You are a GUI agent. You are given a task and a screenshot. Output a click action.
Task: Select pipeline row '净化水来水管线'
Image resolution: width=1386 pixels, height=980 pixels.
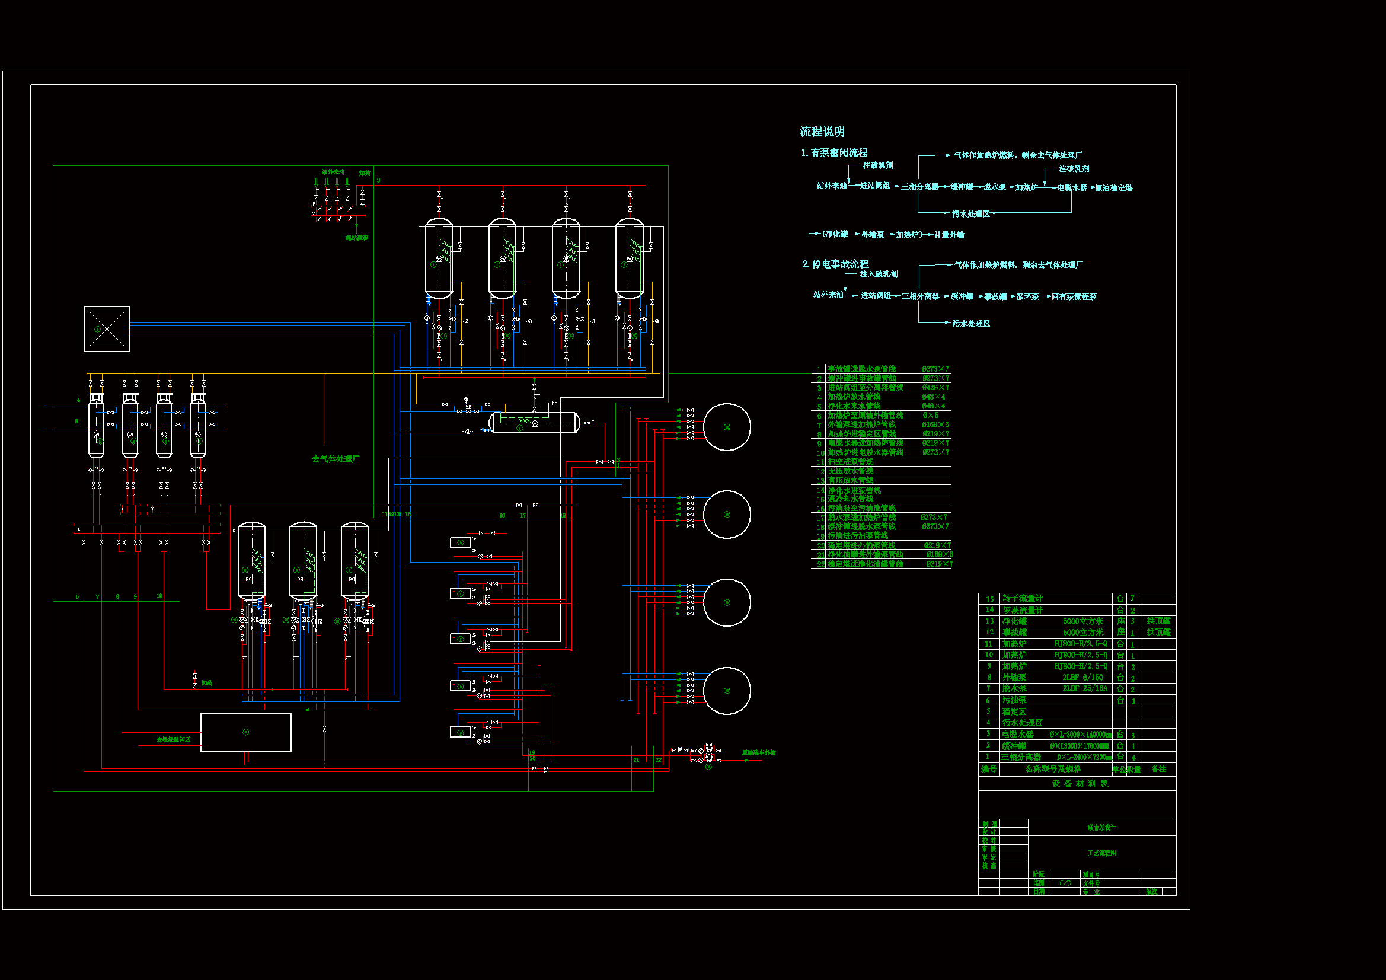881,406
